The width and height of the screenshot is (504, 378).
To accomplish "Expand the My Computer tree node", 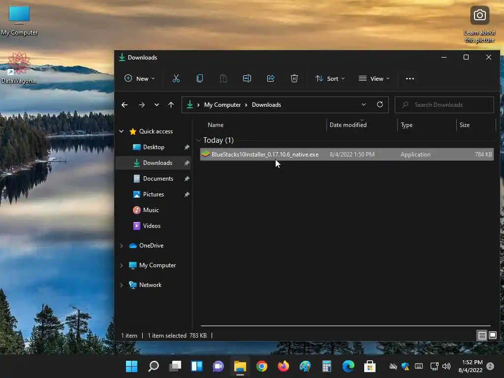I will [122, 265].
